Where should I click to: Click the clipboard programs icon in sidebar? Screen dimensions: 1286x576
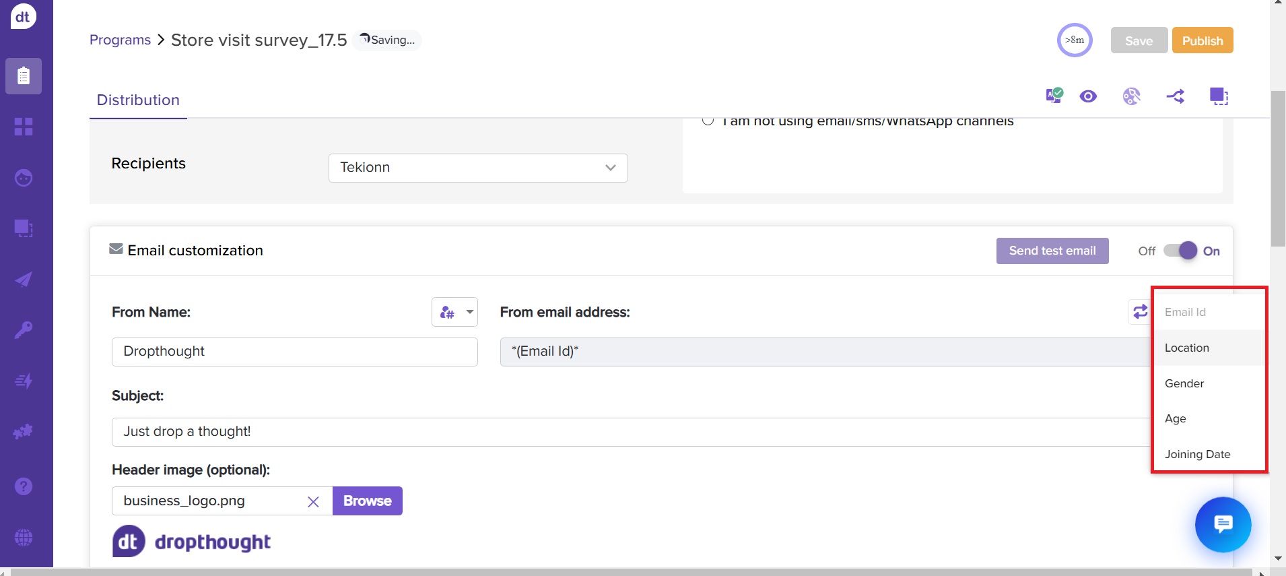pyautogui.click(x=24, y=75)
